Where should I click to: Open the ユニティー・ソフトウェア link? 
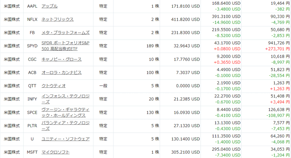click(x=65, y=139)
